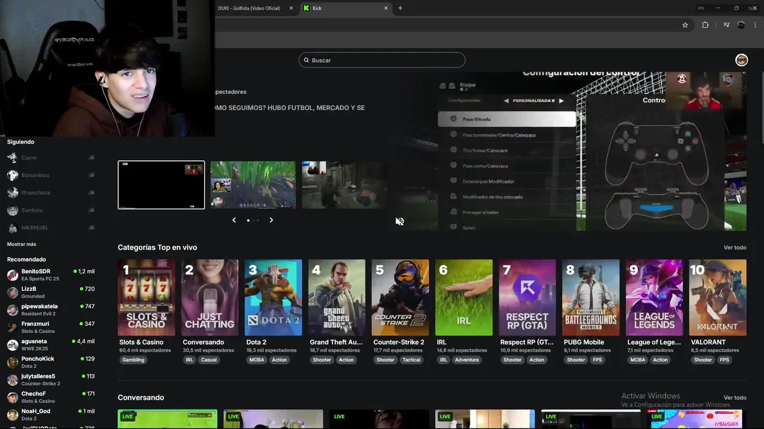Open the Gambling tag
Viewport: 764px width, 429px height.
(x=133, y=360)
